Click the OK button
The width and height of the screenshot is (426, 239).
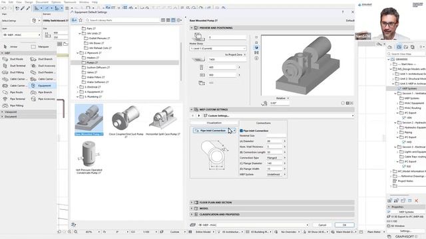coord(345,225)
